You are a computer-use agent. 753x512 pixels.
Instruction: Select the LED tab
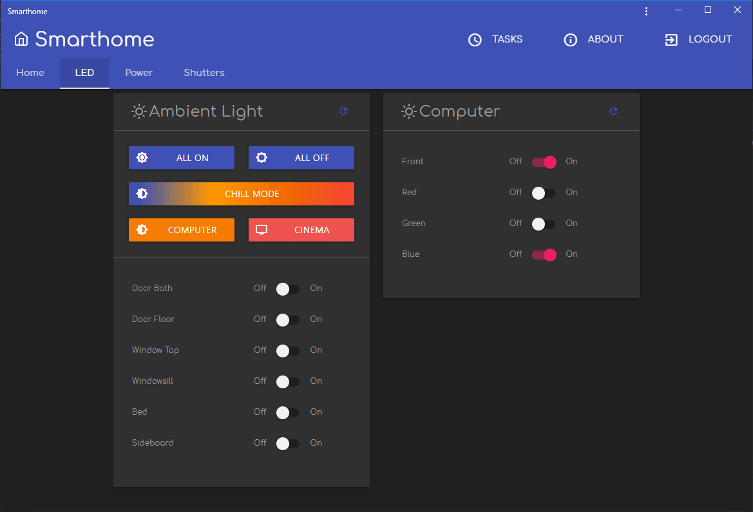coord(84,73)
